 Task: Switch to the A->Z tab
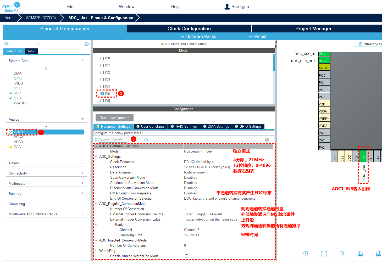(x=31, y=51)
